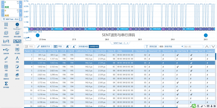Open the 测量 measurements tool
This screenshot has height=108, width=217.
17,59
